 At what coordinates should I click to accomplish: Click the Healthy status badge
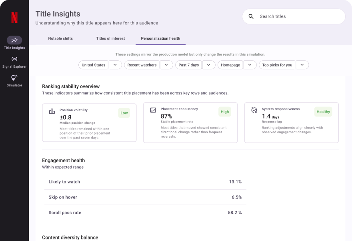pos(323,112)
